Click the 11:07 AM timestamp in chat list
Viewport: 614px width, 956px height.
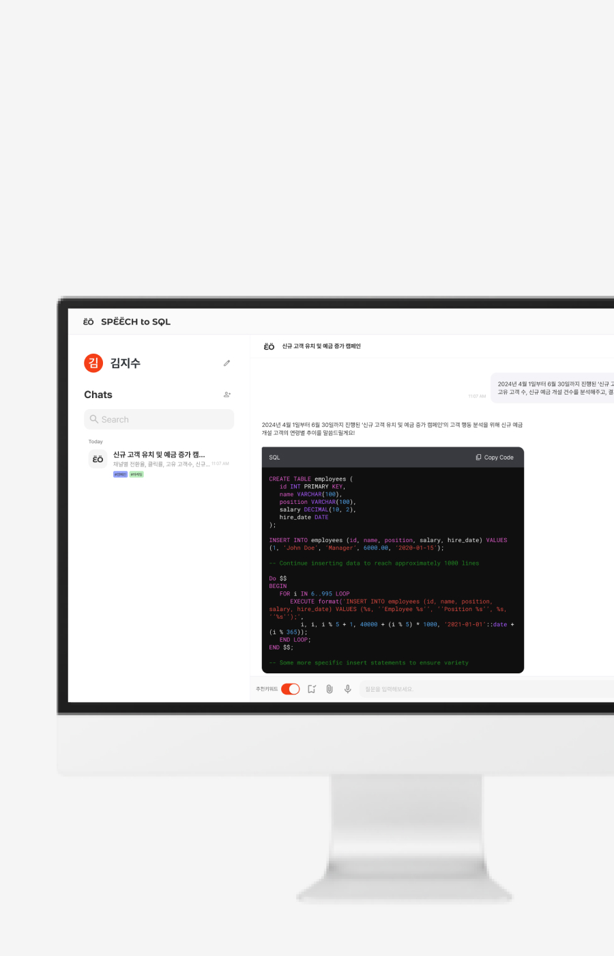[x=220, y=464]
